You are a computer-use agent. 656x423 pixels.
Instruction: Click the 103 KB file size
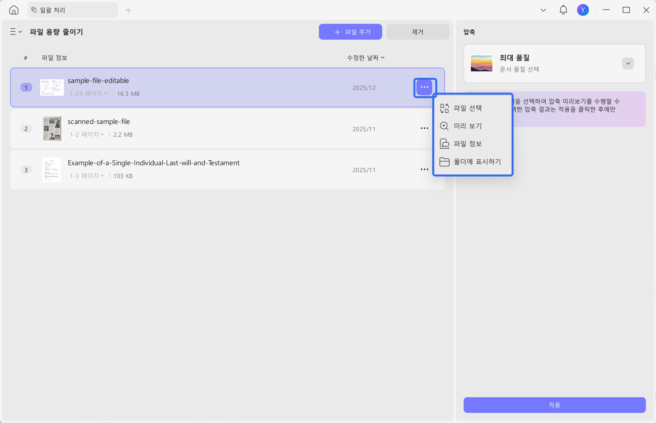(123, 176)
